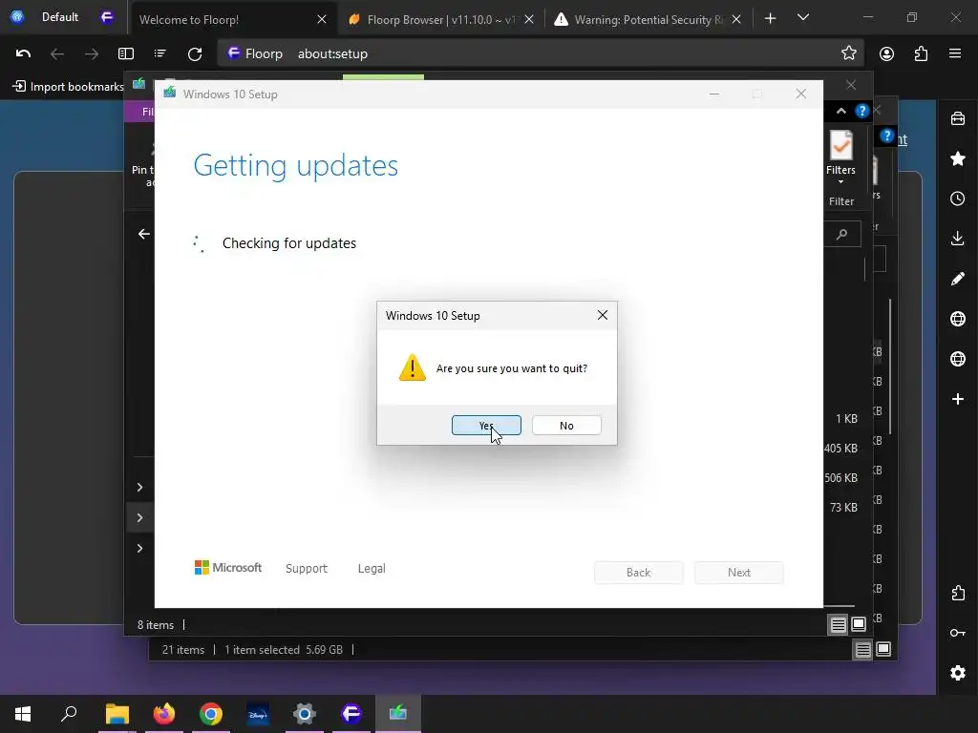Open Windows taskbar search
This screenshot has height=733, width=978.
(69, 714)
